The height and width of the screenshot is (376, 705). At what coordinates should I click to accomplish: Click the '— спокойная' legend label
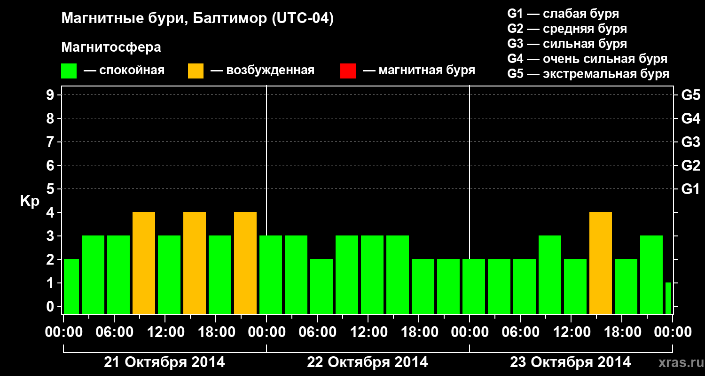[x=124, y=71]
